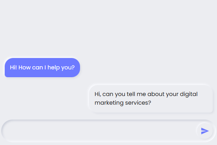Select the "Hi! How can I help you?" bubble

click(42, 67)
